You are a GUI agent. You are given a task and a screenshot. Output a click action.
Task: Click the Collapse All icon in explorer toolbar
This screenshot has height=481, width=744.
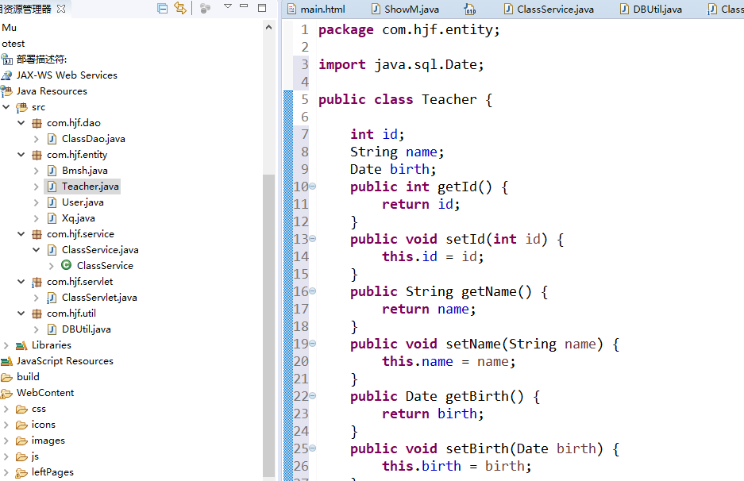(162, 8)
